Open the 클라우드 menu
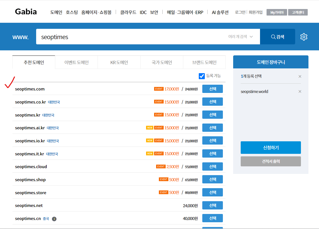The width and height of the screenshot is (319, 229). [128, 12]
